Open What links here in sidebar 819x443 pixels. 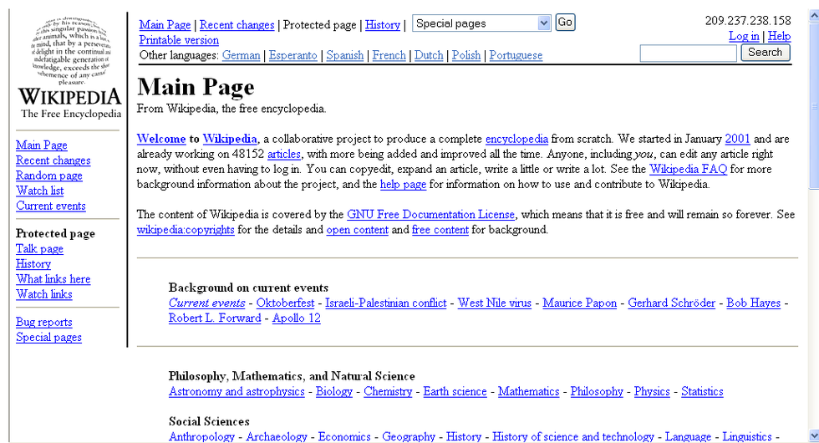(53, 278)
